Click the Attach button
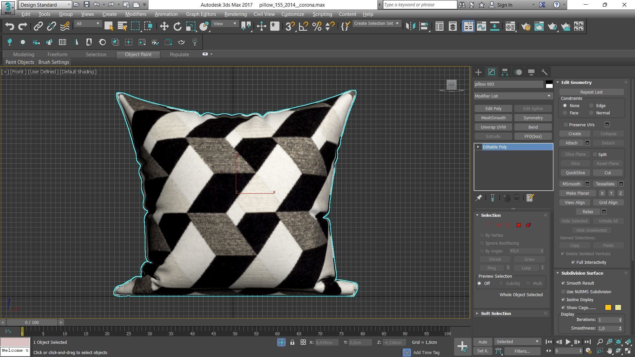This screenshot has width=635, height=357. 571,143
